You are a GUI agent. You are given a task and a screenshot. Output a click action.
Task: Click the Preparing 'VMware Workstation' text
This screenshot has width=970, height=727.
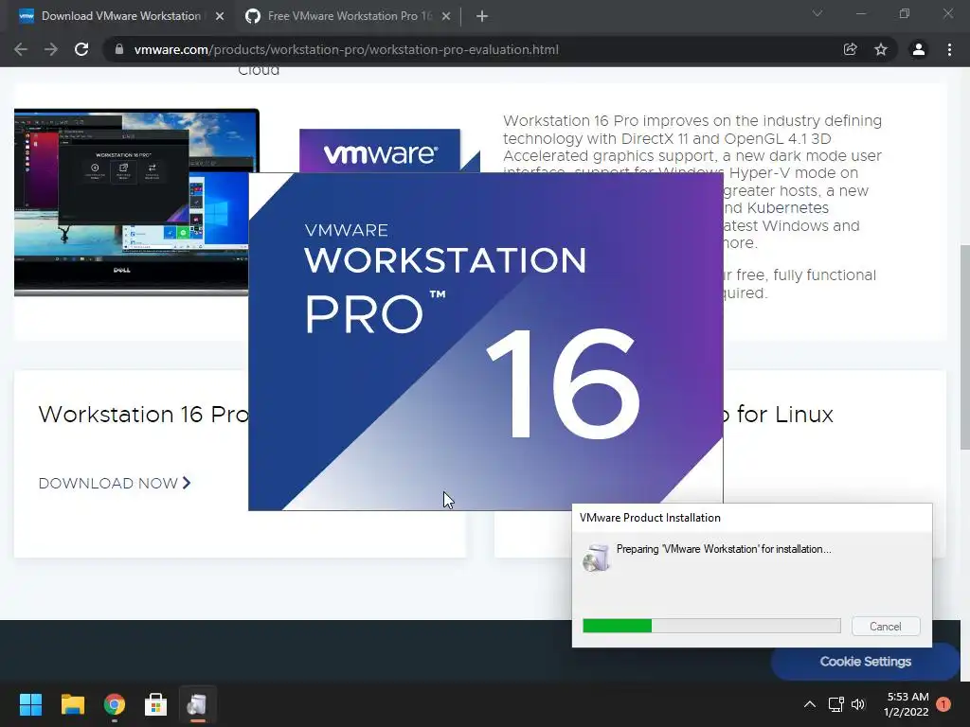tap(724, 549)
